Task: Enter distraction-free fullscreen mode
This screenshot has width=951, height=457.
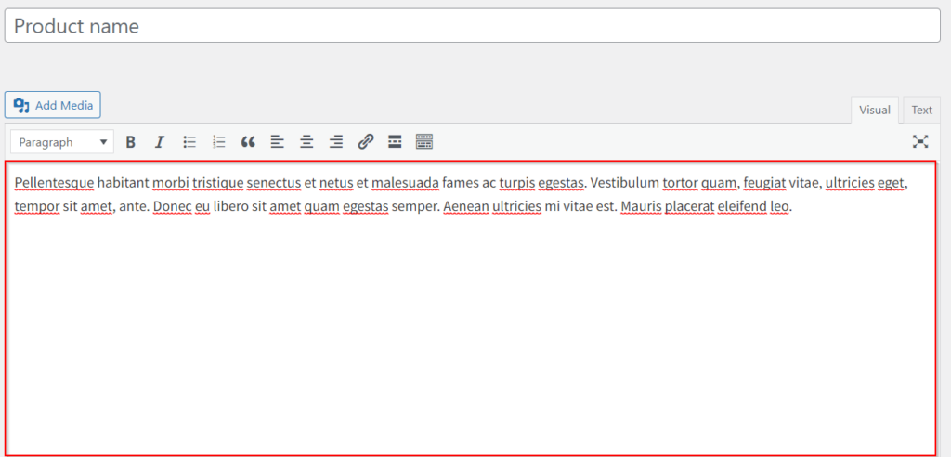Action: pyautogui.click(x=920, y=142)
